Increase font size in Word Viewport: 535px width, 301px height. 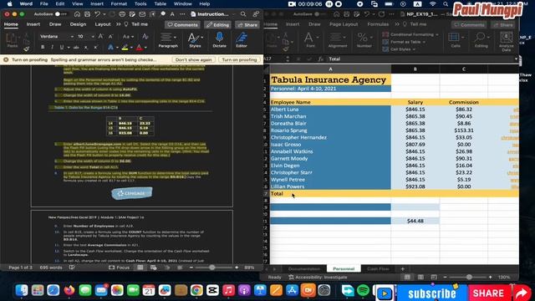click(101, 36)
